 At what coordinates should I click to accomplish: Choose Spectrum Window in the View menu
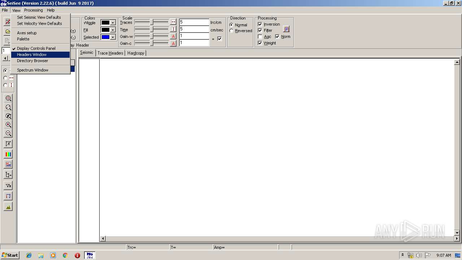40,70
